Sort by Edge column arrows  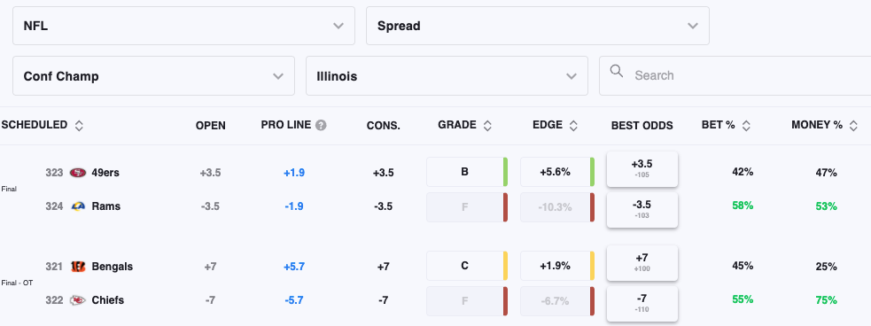(x=573, y=126)
